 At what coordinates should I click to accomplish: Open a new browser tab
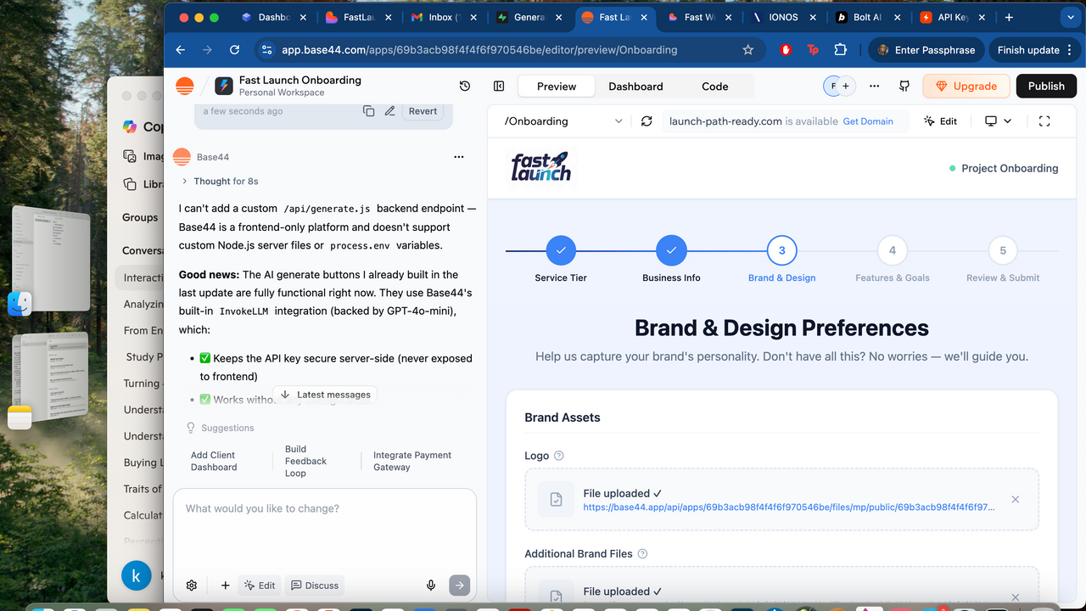point(1009,17)
